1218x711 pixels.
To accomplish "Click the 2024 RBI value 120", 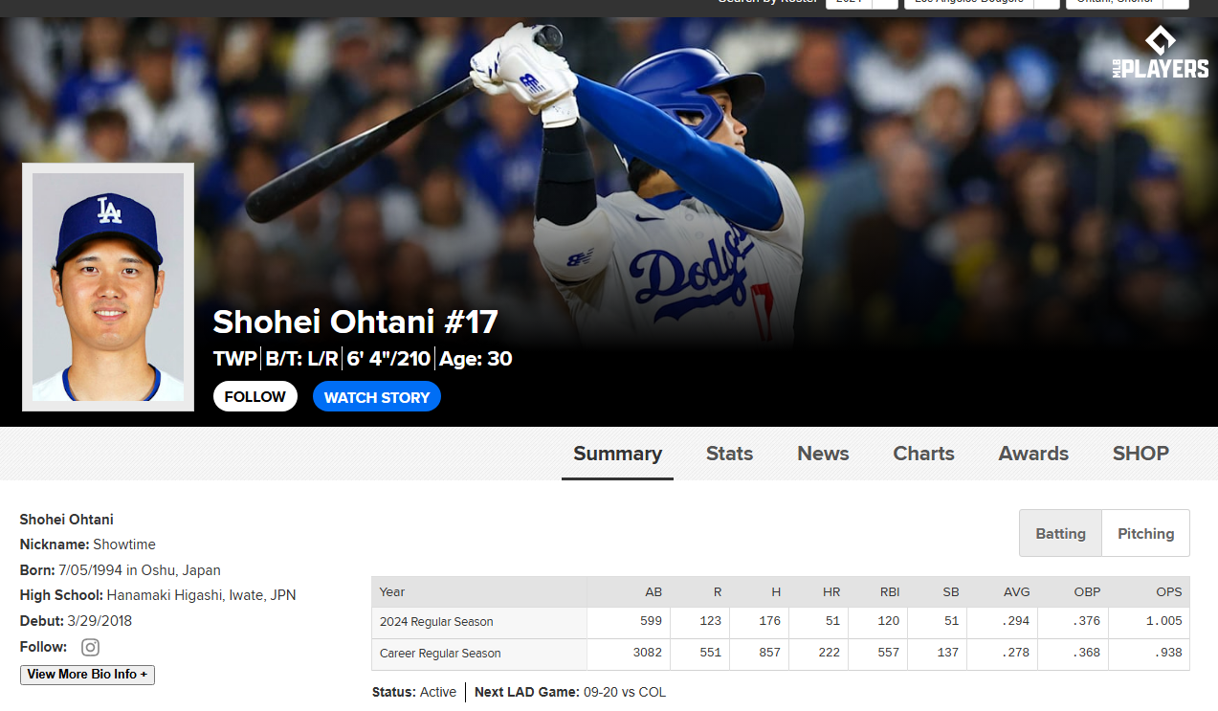I will click(x=889, y=621).
